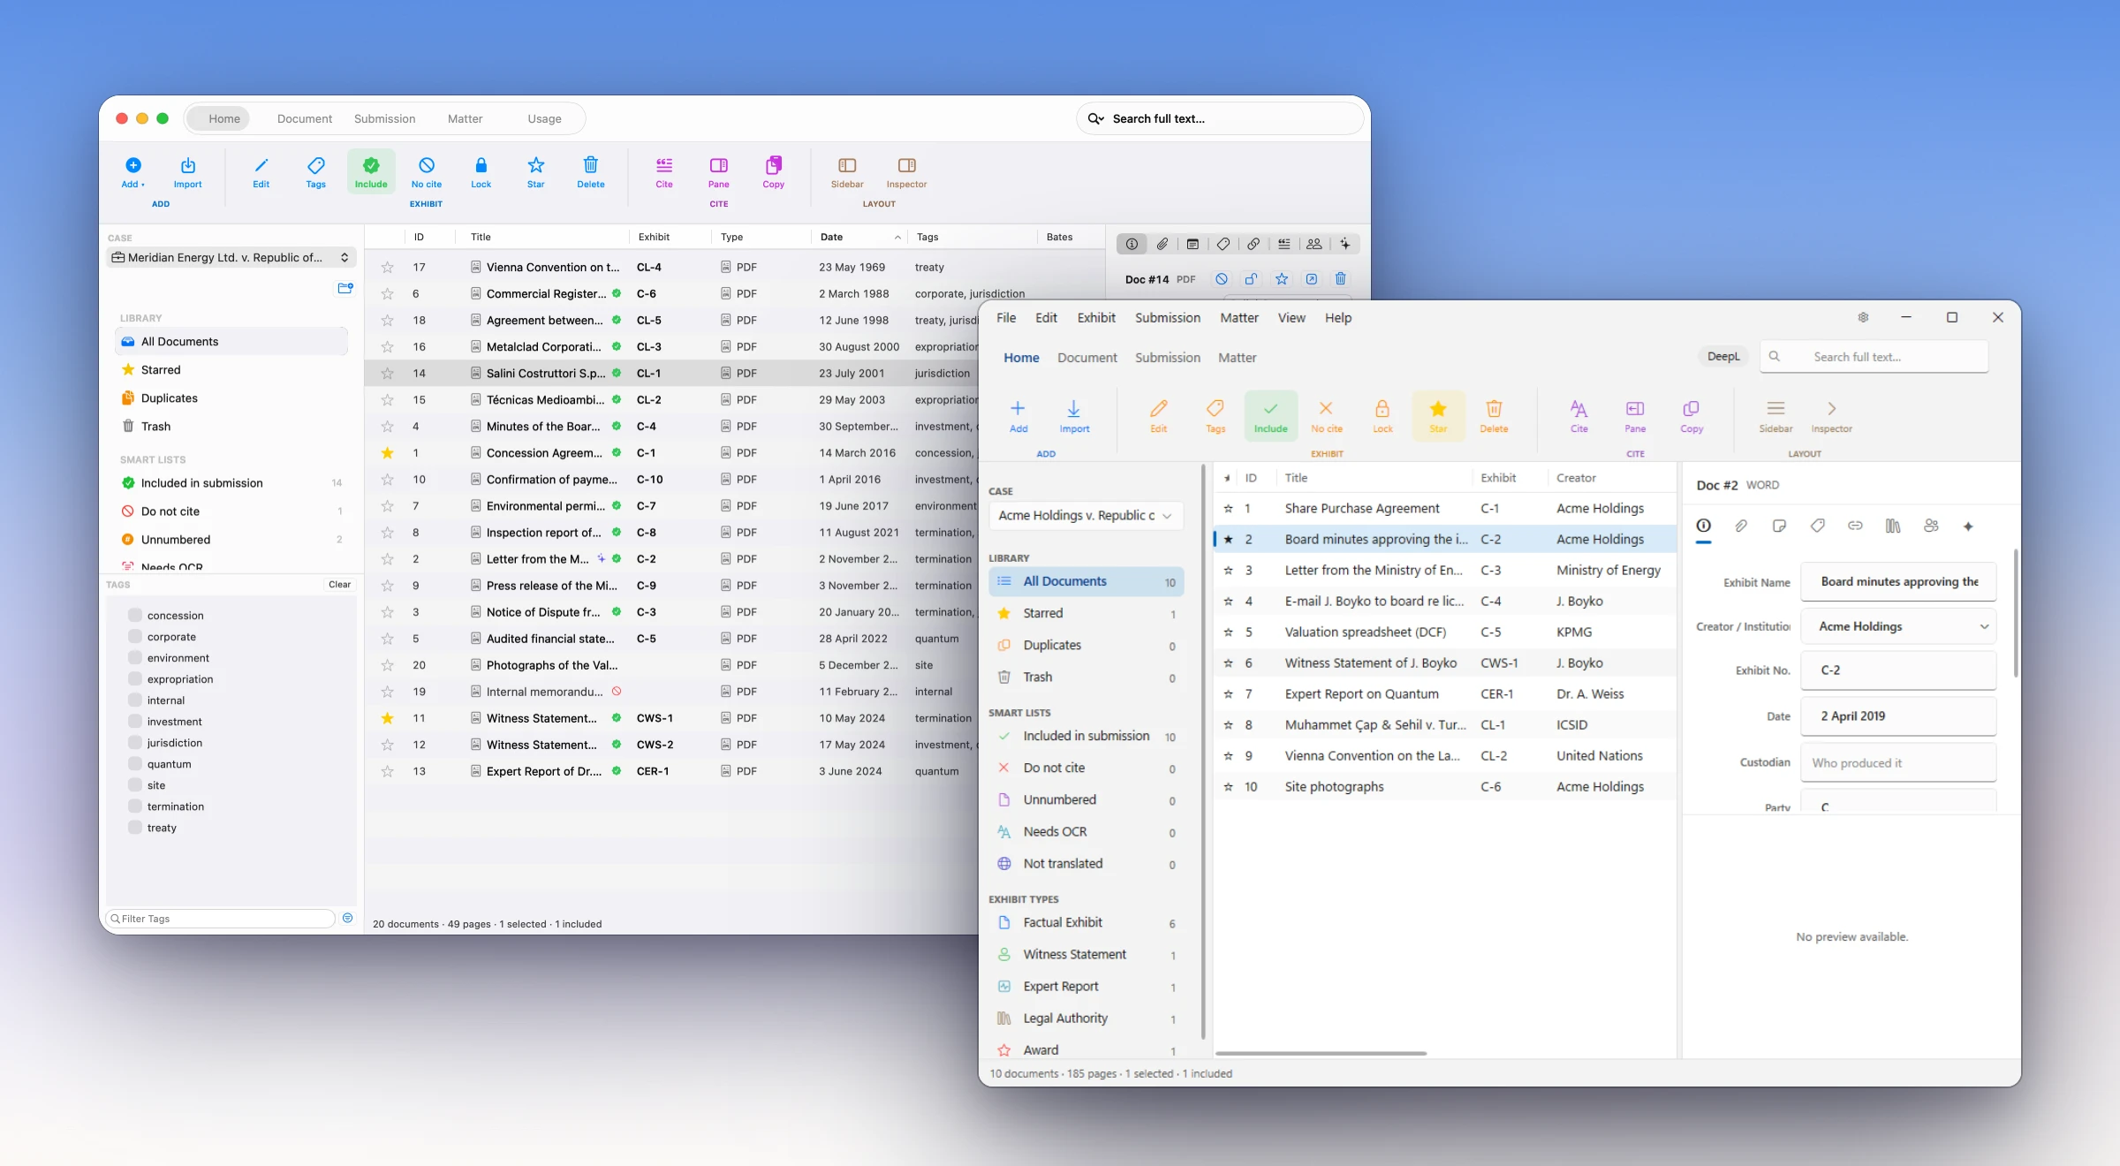Clear selected tags with the Clear button
The width and height of the screenshot is (2120, 1166).
pyautogui.click(x=339, y=584)
